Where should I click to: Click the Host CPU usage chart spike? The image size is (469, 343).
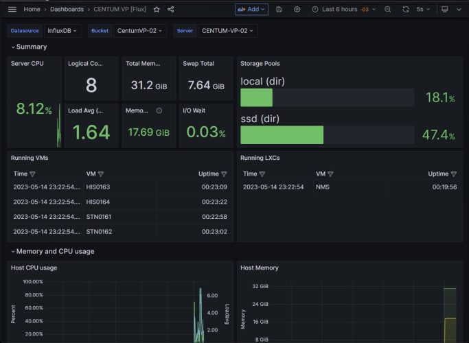pos(200,315)
